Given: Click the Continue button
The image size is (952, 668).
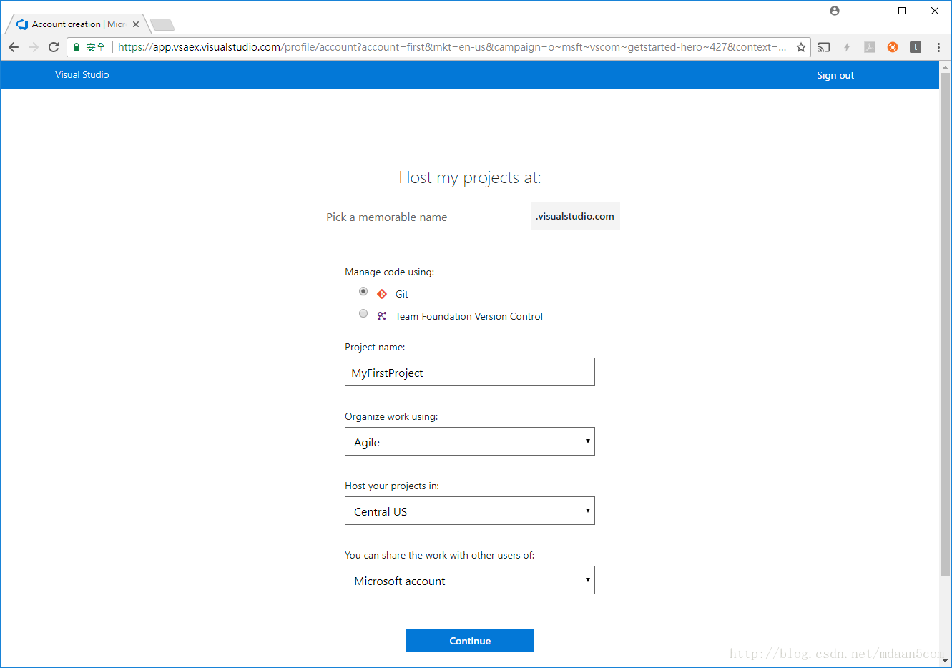Looking at the screenshot, I should click(x=470, y=640).
